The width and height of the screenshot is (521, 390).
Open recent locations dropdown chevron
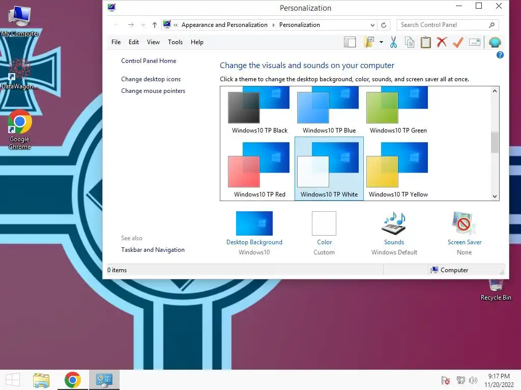143,25
